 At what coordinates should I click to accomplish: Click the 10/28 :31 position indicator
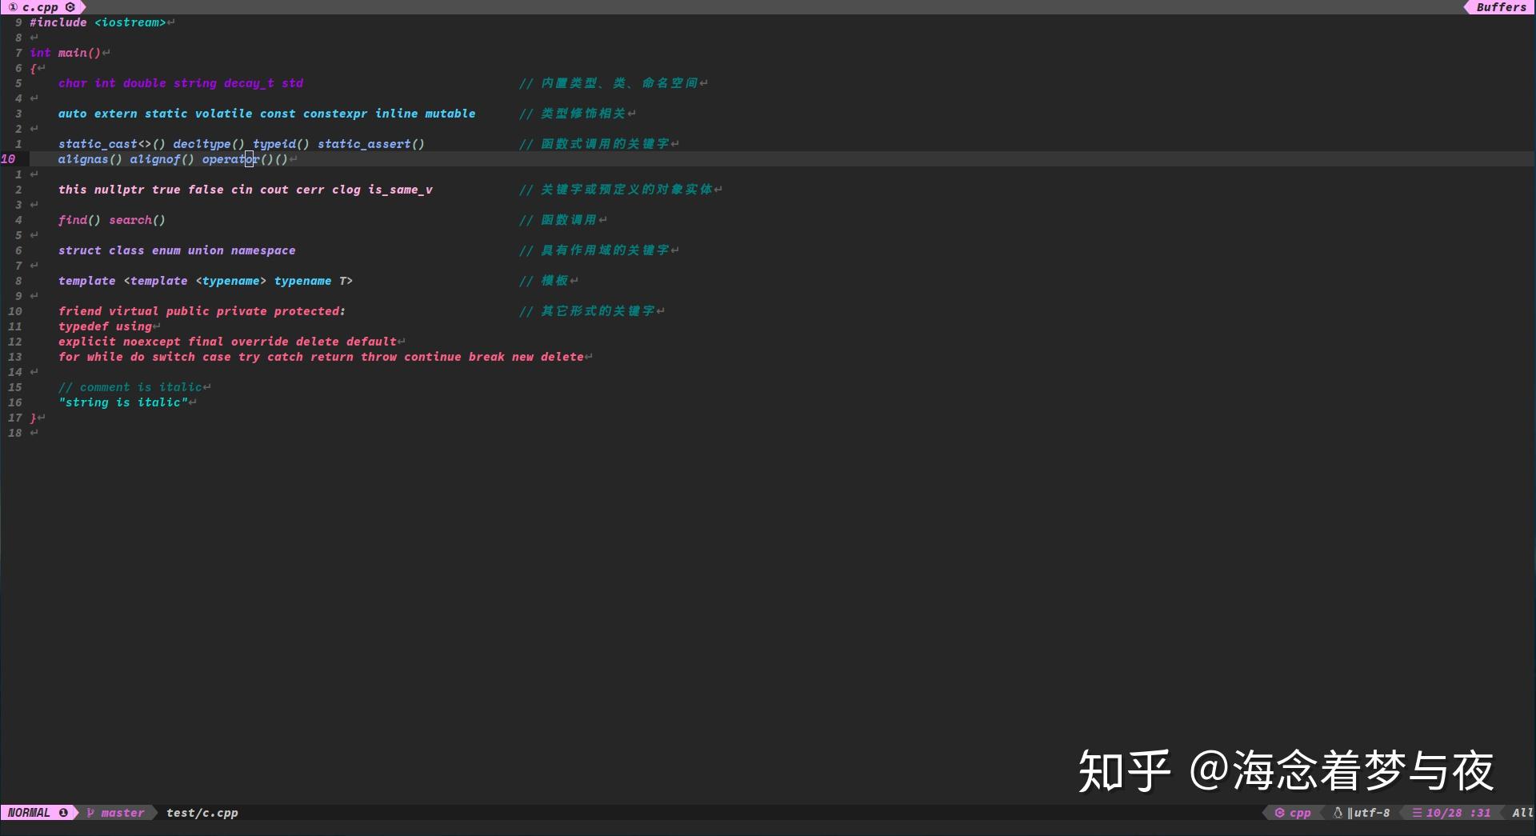coord(1458,812)
